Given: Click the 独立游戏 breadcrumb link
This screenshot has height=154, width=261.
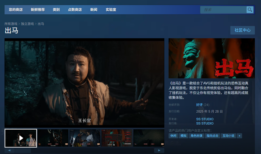Looking at the screenshot, I should (x=27, y=24).
